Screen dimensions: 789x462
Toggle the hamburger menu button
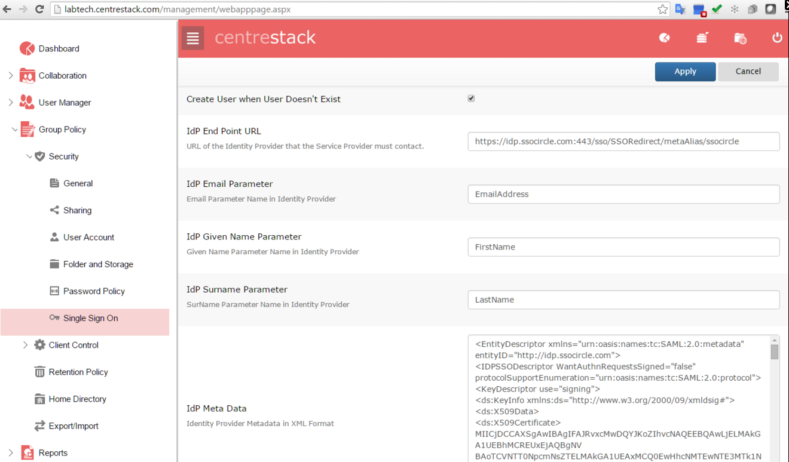point(192,38)
